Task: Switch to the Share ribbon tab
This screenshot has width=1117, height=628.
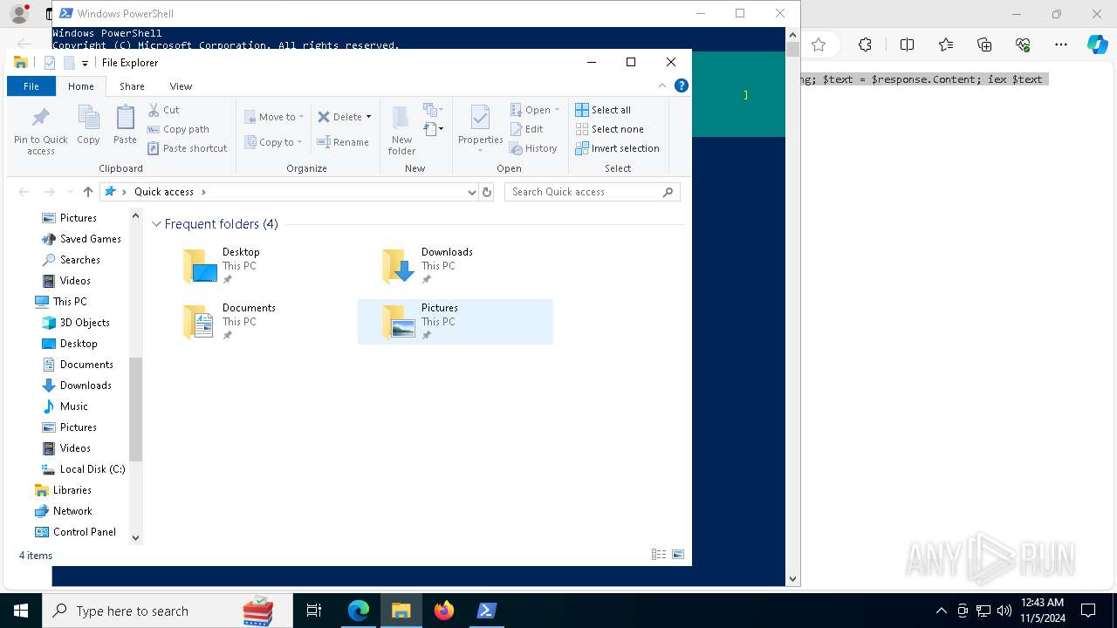Action: [x=132, y=86]
